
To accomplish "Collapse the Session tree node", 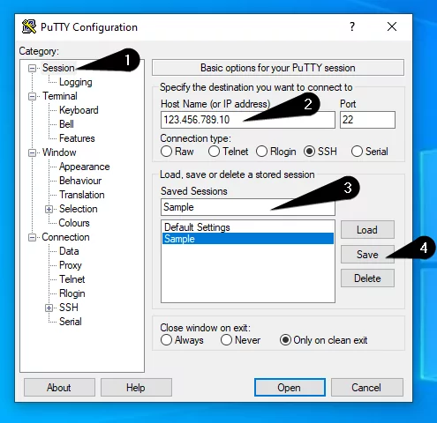I will tap(32, 68).
